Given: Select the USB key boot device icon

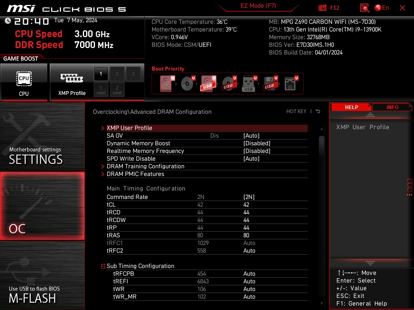Looking at the screenshot, I should (249, 84).
